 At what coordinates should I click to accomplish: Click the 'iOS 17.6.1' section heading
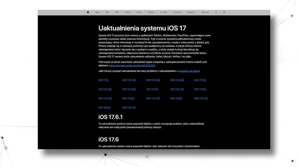pyautogui.click(x=110, y=117)
